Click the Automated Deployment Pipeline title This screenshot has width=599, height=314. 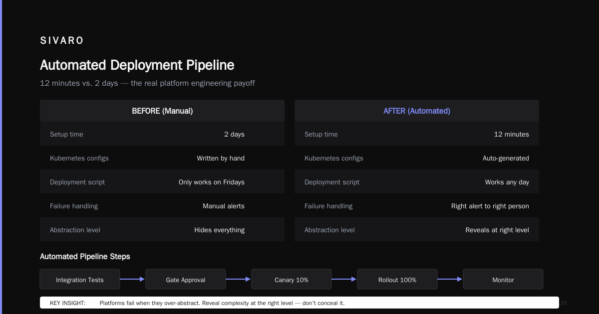(x=137, y=65)
